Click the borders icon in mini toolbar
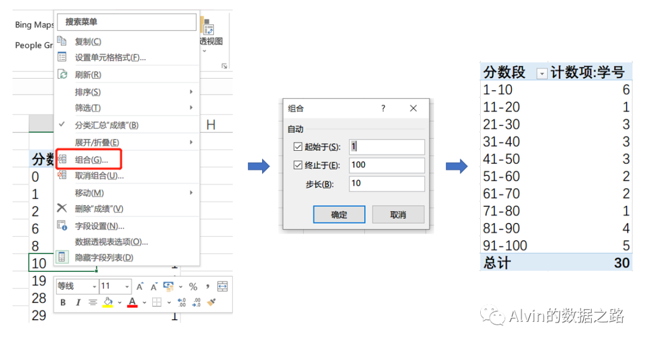 tap(156, 302)
